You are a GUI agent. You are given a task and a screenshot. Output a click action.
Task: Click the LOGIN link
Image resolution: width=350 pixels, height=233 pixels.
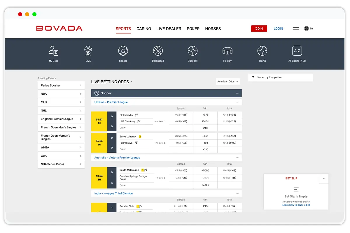[x=278, y=29]
